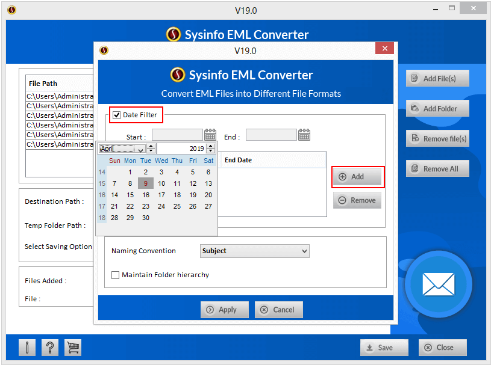The image size is (491, 365).
Task: Click week number 16 in calendar
Action: pyautogui.click(x=102, y=195)
